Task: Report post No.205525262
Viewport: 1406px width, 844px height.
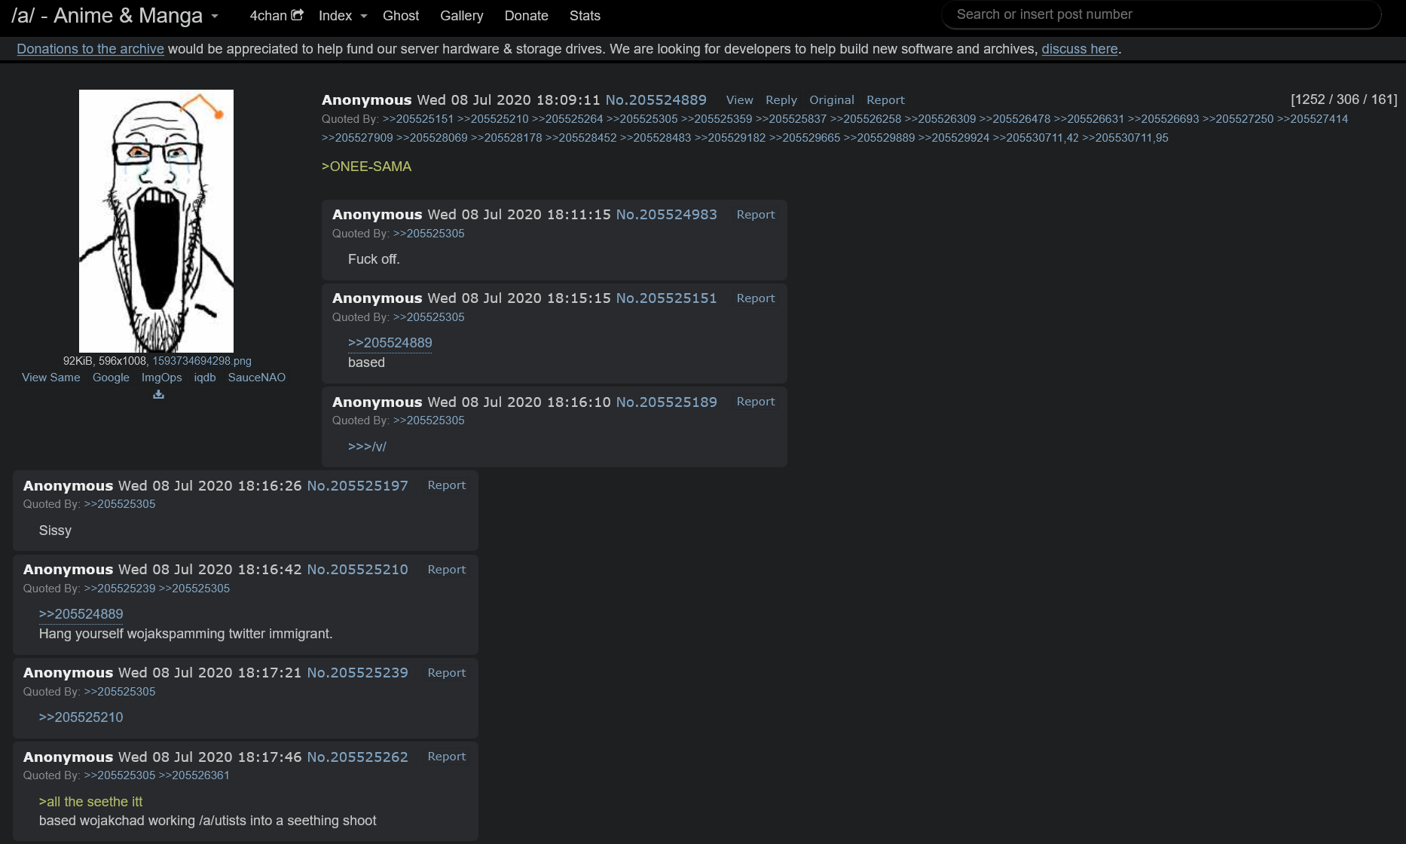Action: (447, 757)
